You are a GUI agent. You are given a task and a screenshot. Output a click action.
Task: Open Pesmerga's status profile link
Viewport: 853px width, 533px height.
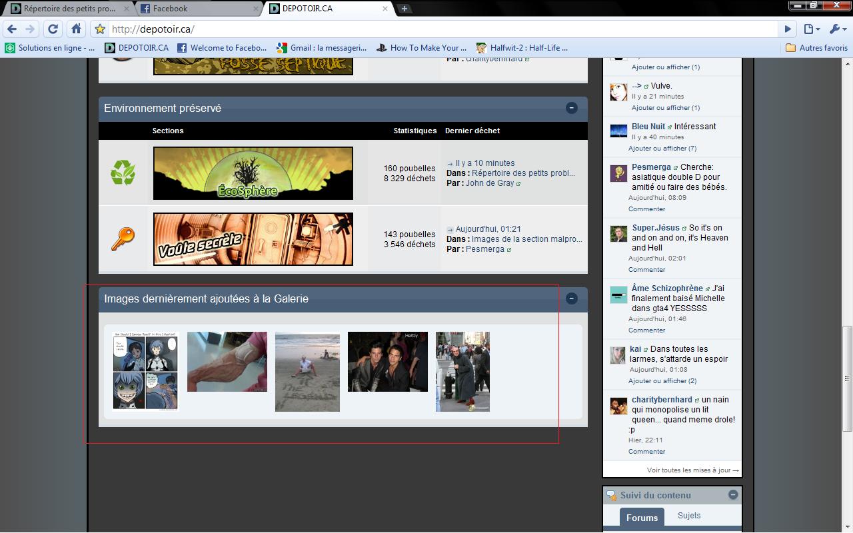click(x=651, y=167)
